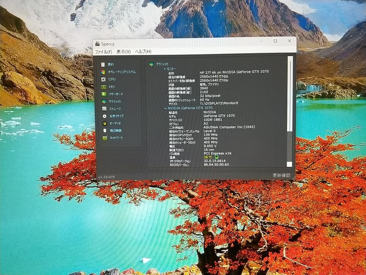The width and height of the screenshot is (366, 275).
Task: Click the 更新確認 update check link
Action: (x=281, y=175)
